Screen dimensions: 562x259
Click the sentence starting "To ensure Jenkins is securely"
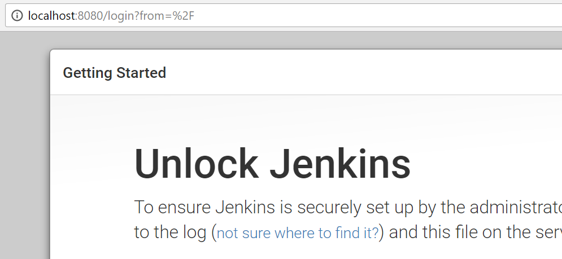click(348, 208)
